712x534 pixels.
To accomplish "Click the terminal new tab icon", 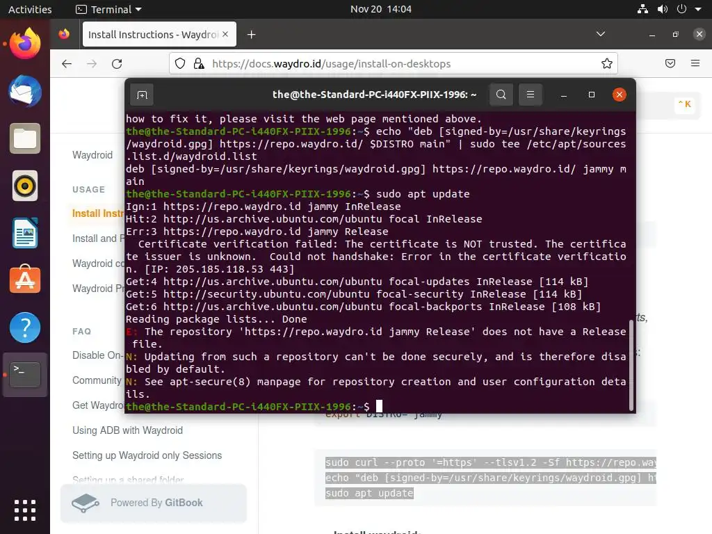I will pos(142,95).
